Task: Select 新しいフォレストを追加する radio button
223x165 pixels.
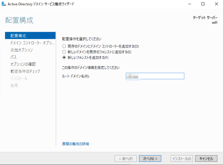Action: pyautogui.click(x=64, y=58)
